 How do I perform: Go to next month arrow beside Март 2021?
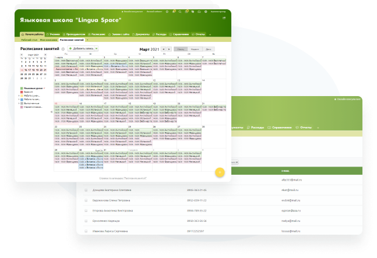[169, 49]
